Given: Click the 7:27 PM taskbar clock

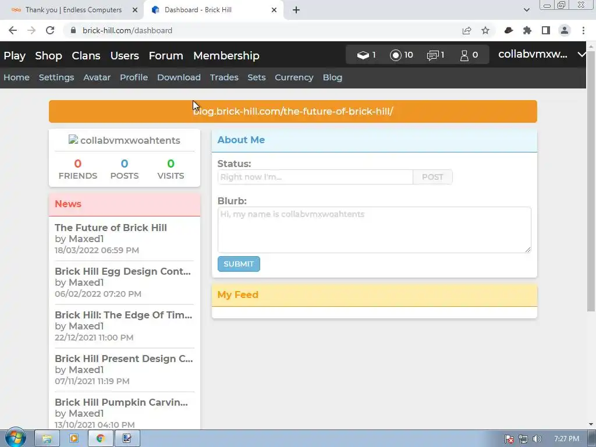Looking at the screenshot, I should tap(566, 439).
